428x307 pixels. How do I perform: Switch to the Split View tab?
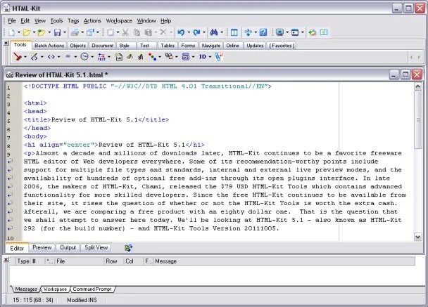96,247
